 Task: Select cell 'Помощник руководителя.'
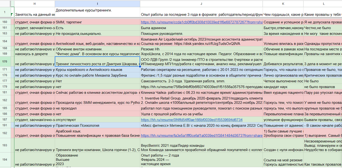[x=201, y=34]
